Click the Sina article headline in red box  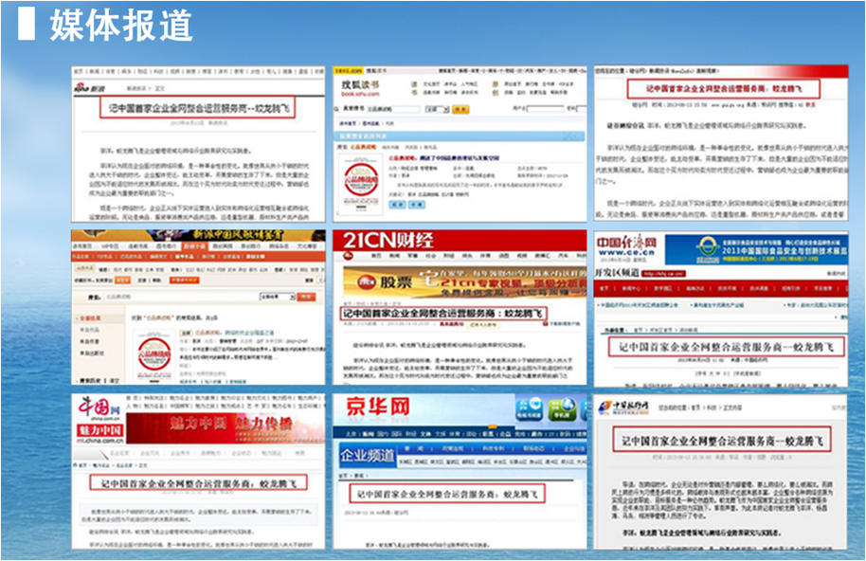[197, 107]
